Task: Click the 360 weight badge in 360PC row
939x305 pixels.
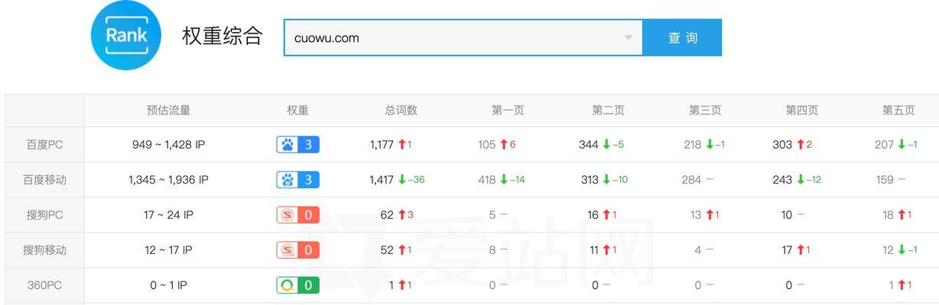Action: (x=297, y=285)
